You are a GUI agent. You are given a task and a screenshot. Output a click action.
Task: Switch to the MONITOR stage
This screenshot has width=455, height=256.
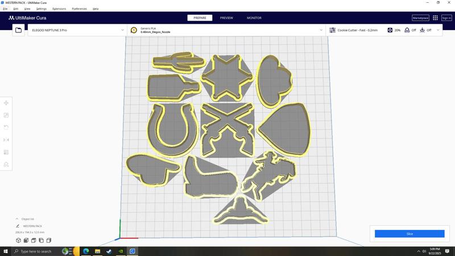[254, 18]
